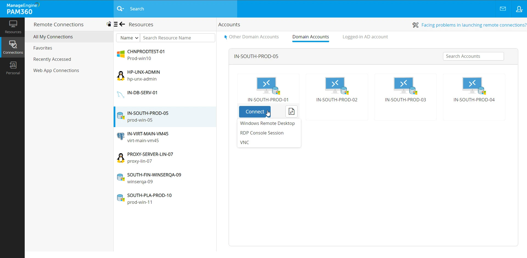Click the back arrow beside Resources
The width and height of the screenshot is (527, 258).
click(122, 24)
